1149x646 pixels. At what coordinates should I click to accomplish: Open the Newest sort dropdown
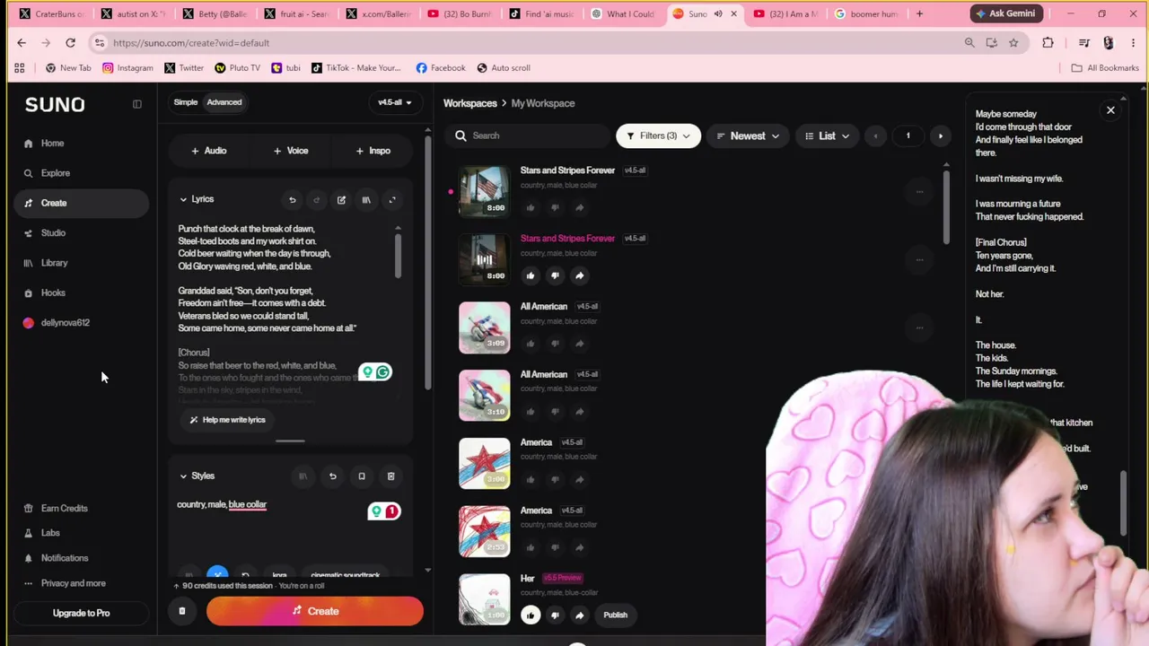pyautogui.click(x=748, y=135)
